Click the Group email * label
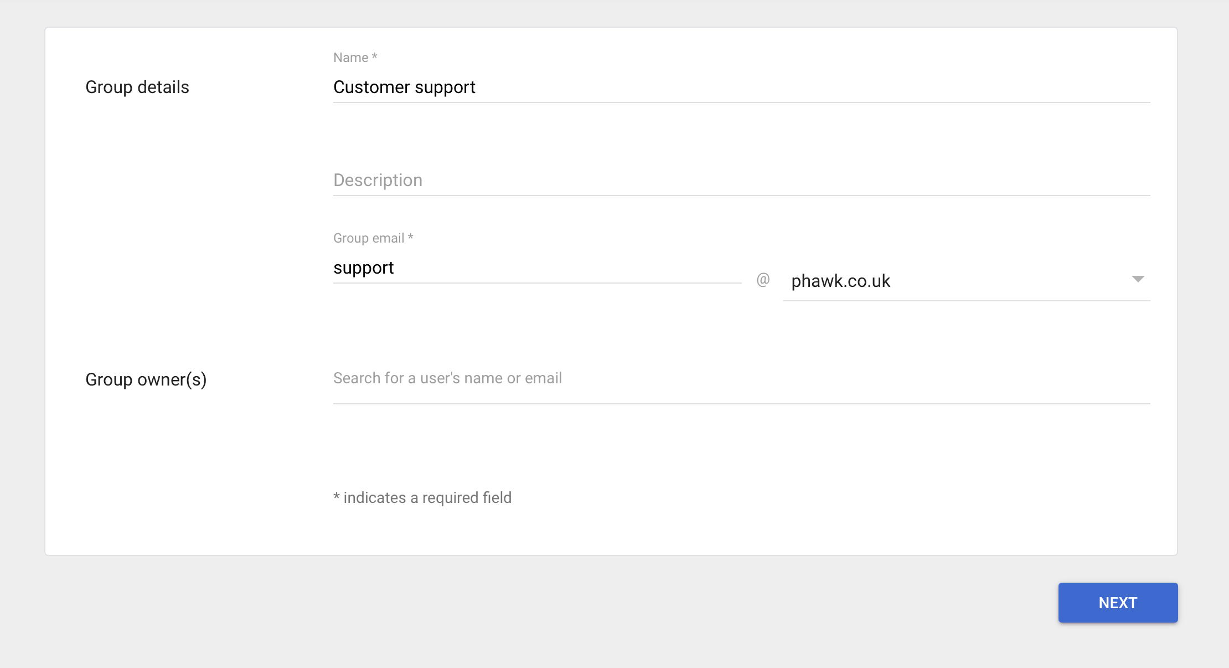This screenshot has width=1229, height=668. pos(373,238)
